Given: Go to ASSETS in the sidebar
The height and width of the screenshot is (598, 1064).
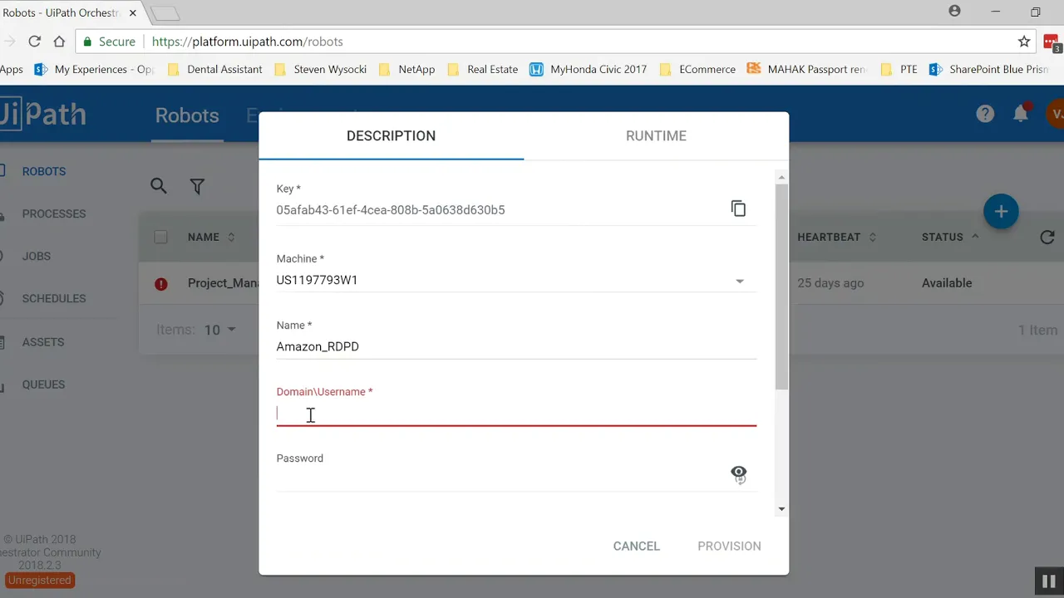Looking at the screenshot, I should pyautogui.click(x=43, y=341).
